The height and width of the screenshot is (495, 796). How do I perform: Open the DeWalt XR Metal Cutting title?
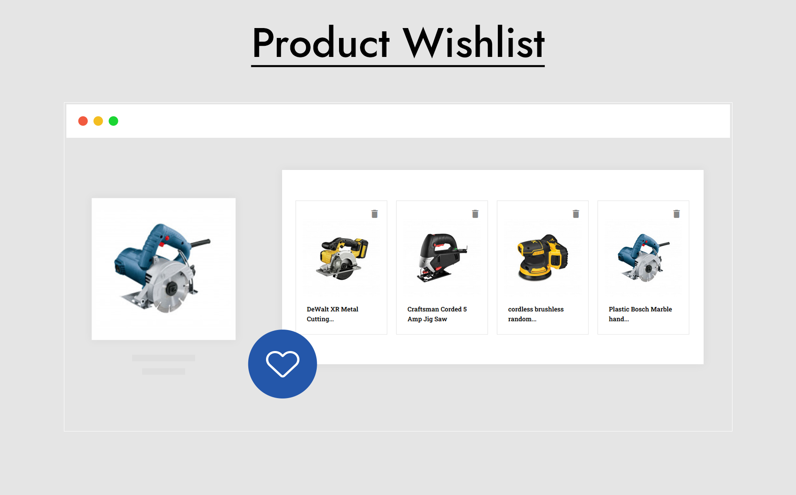coord(332,314)
